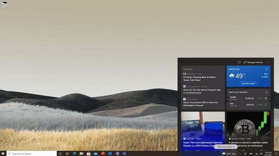The height and width of the screenshot is (156, 279).
Task: Click Patch source icon in headlines
Action: (185, 99)
